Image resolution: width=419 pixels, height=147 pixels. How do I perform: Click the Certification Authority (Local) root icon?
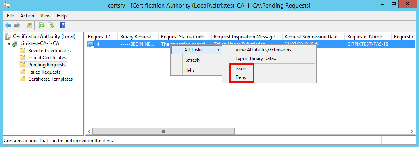pos(9,36)
